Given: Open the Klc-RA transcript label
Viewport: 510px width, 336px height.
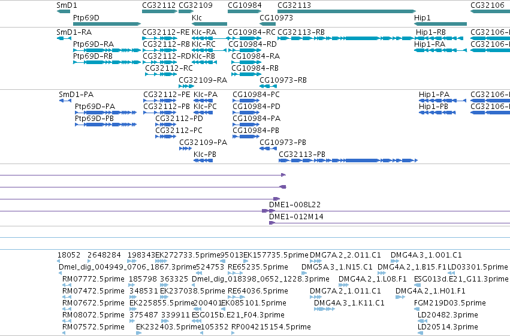Looking at the screenshot, I should point(204,32).
